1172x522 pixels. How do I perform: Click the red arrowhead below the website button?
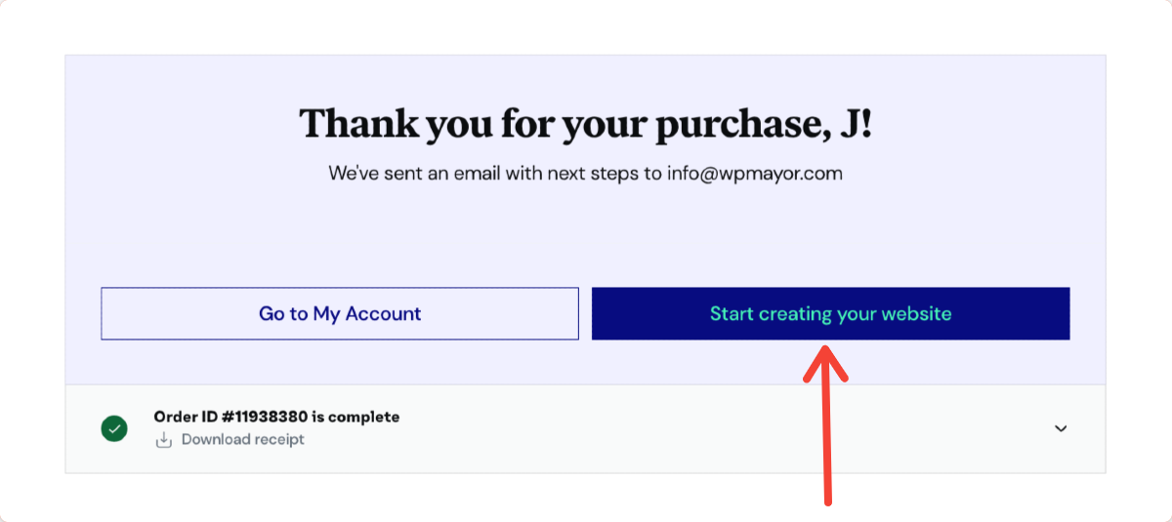pyautogui.click(x=827, y=361)
